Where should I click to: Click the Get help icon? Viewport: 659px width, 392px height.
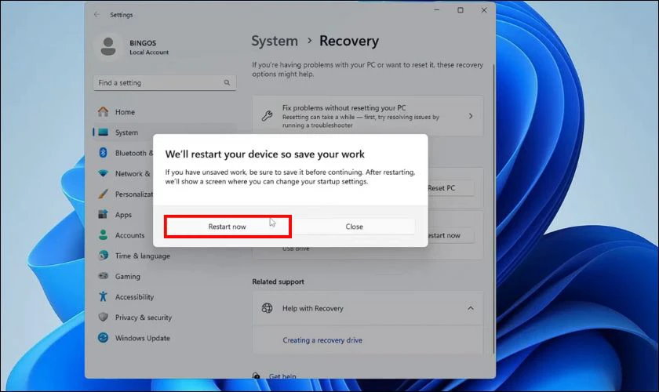257,376
